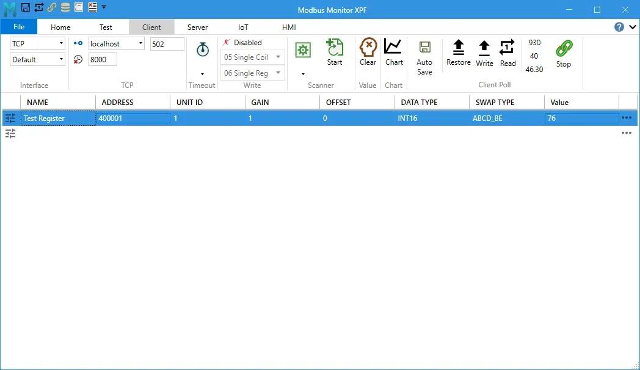Collapse the ribbon with the chevron
This screenshot has height=370, width=640.
[x=633, y=27]
